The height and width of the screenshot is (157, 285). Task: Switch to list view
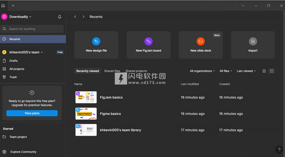272,71
